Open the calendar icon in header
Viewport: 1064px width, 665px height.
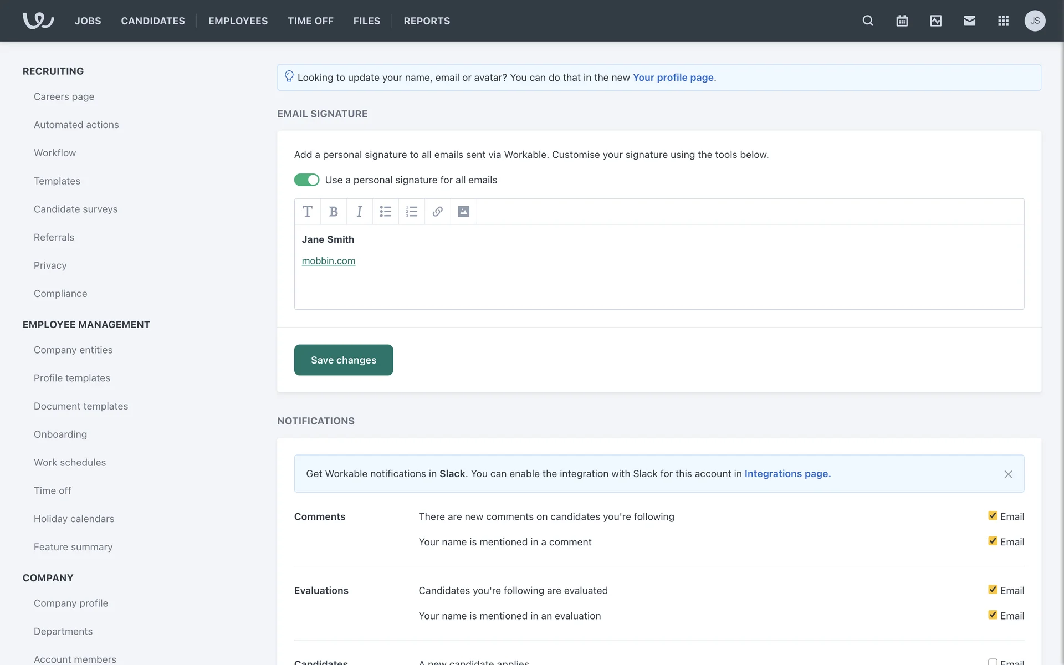pos(902,21)
